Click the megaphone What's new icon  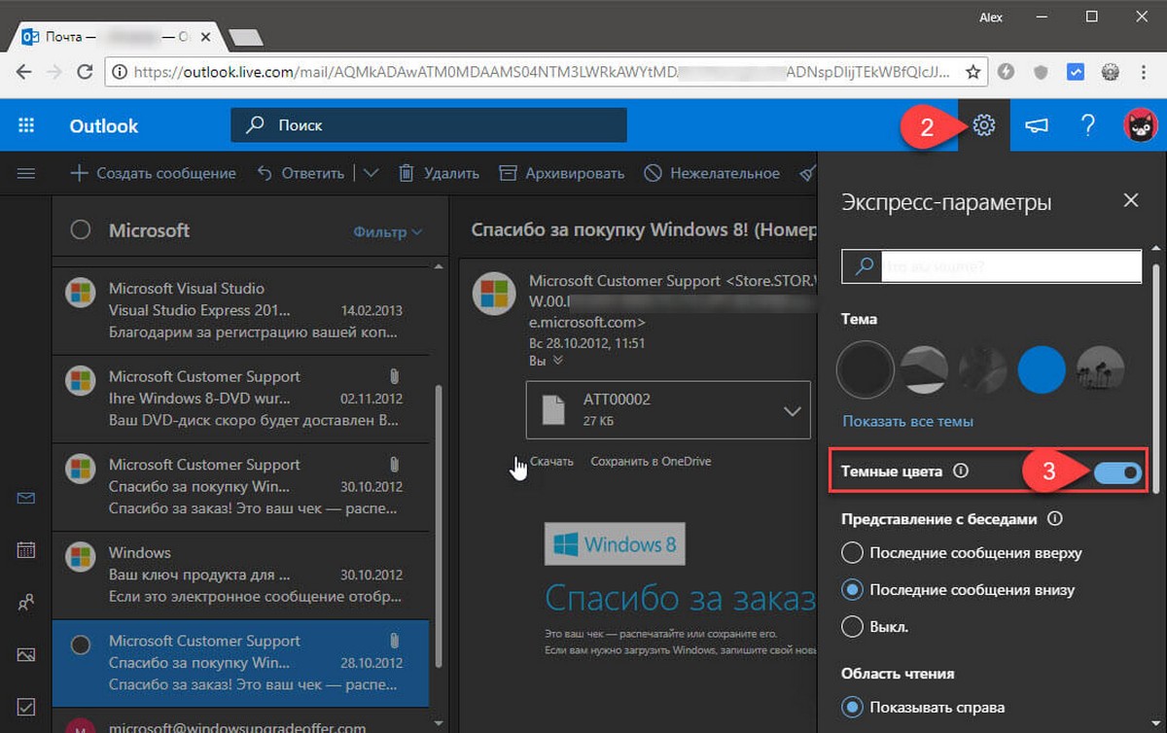click(1036, 125)
